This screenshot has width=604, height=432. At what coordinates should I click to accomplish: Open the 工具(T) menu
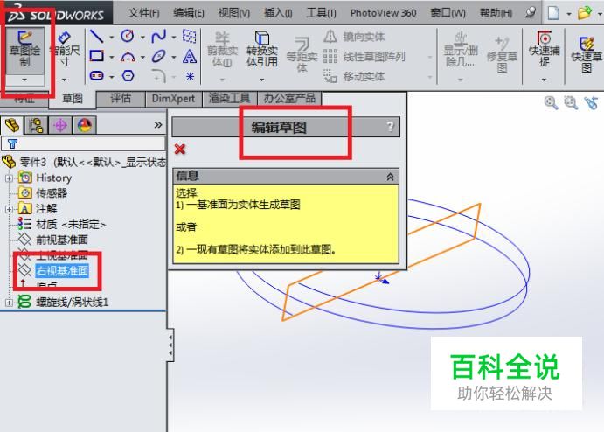pyautogui.click(x=322, y=13)
